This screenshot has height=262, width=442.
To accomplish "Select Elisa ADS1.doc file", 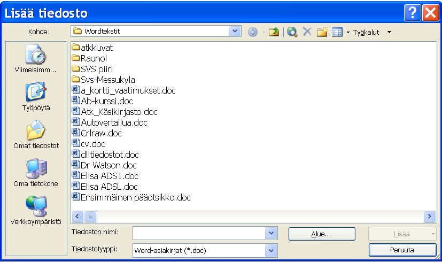I will pos(105,176).
